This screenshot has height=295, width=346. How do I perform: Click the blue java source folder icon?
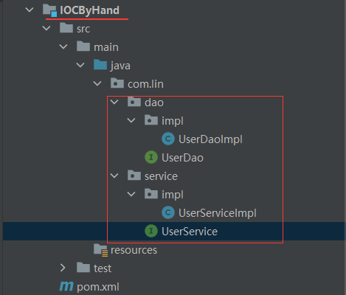[x=100, y=65]
